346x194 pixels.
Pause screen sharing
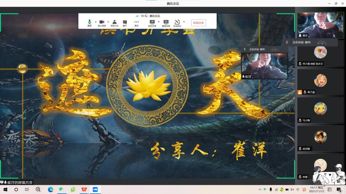coord(166,23)
